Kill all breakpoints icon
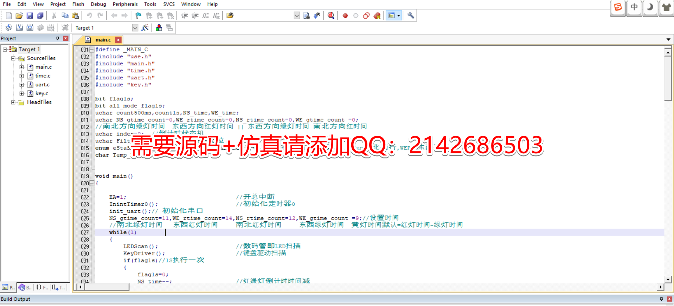This screenshot has width=674, height=306. click(377, 15)
